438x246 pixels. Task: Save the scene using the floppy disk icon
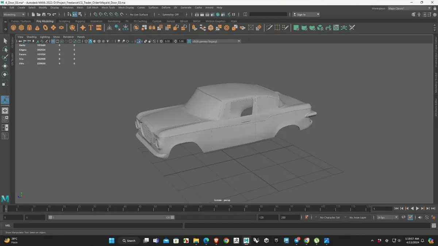[x=44, y=15]
